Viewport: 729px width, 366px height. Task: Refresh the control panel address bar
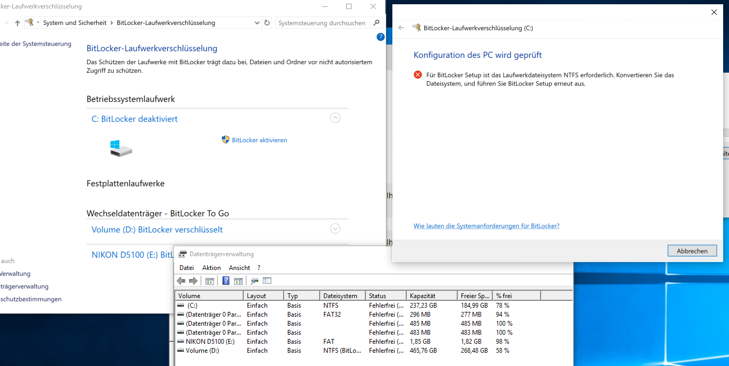click(267, 23)
